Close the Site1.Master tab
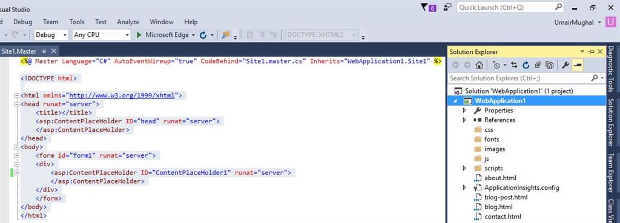 click(54, 51)
